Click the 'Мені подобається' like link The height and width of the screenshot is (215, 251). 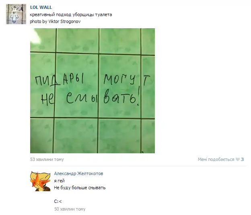coord(216,159)
